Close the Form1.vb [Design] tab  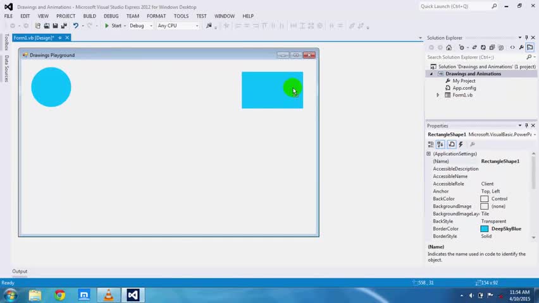(x=67, y=38)
